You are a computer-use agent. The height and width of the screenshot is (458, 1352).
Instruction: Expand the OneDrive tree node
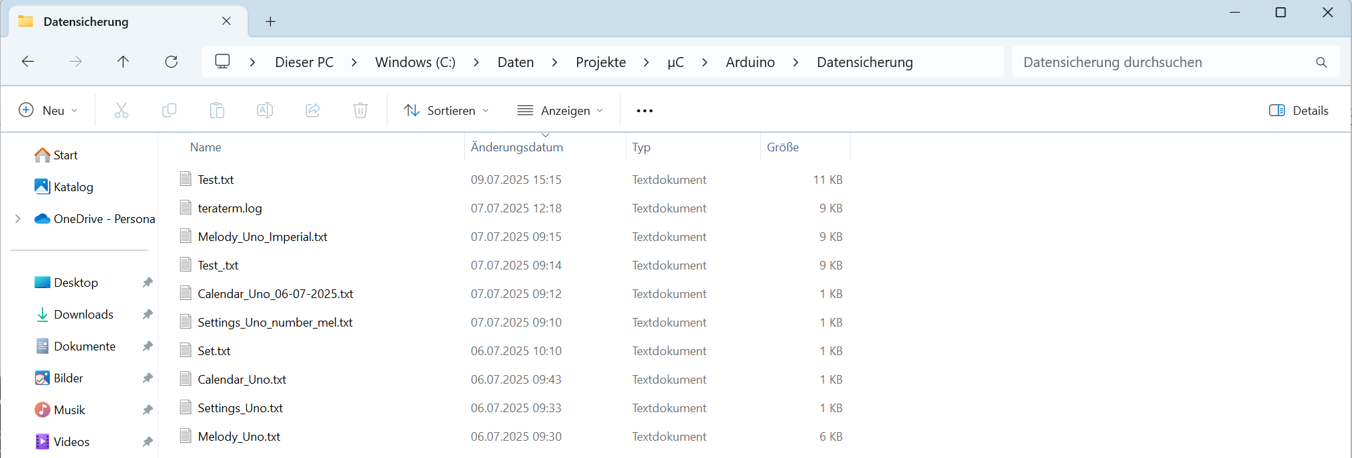(18, 219)
